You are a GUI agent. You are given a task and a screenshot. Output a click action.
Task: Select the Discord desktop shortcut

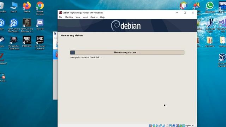click(40, 24)
